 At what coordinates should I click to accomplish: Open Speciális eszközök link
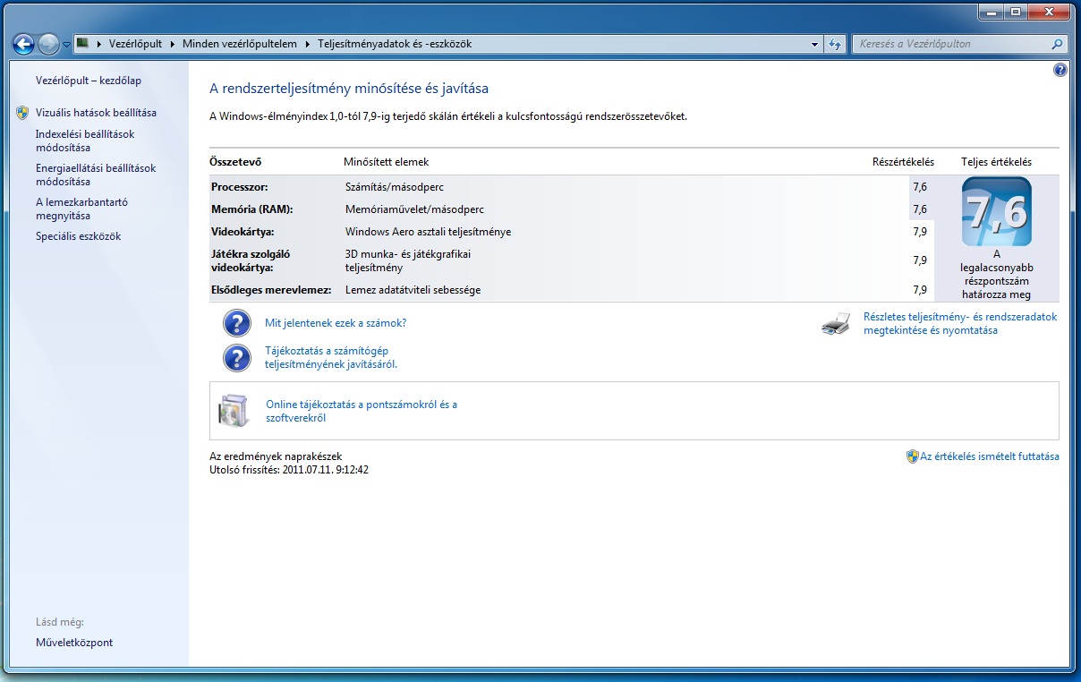(78, 236)
